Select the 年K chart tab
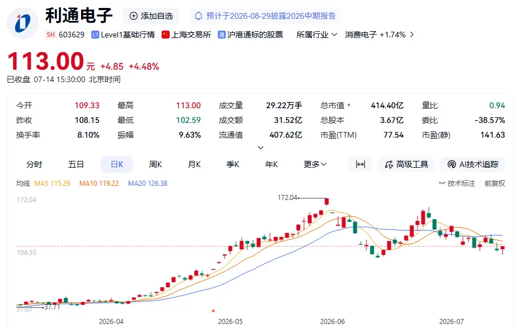Viewport: 519px width, 328px height. coord(272,164)
